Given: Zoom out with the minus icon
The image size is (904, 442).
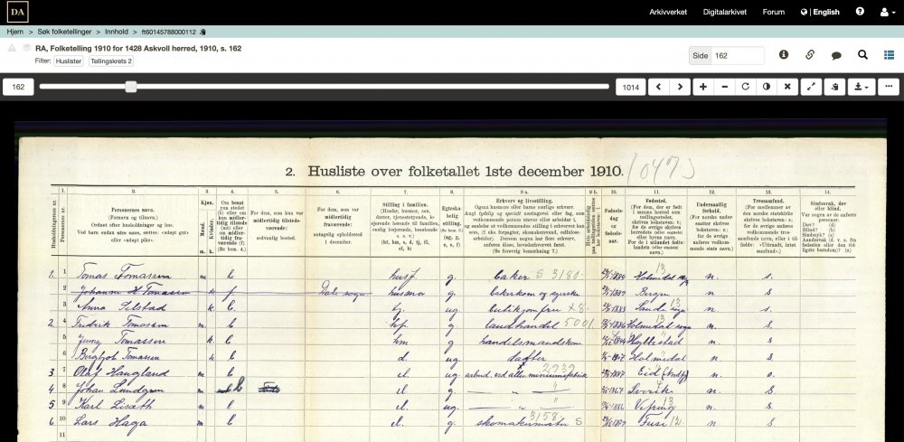Looking at the screenshot, I should (724, 87).
